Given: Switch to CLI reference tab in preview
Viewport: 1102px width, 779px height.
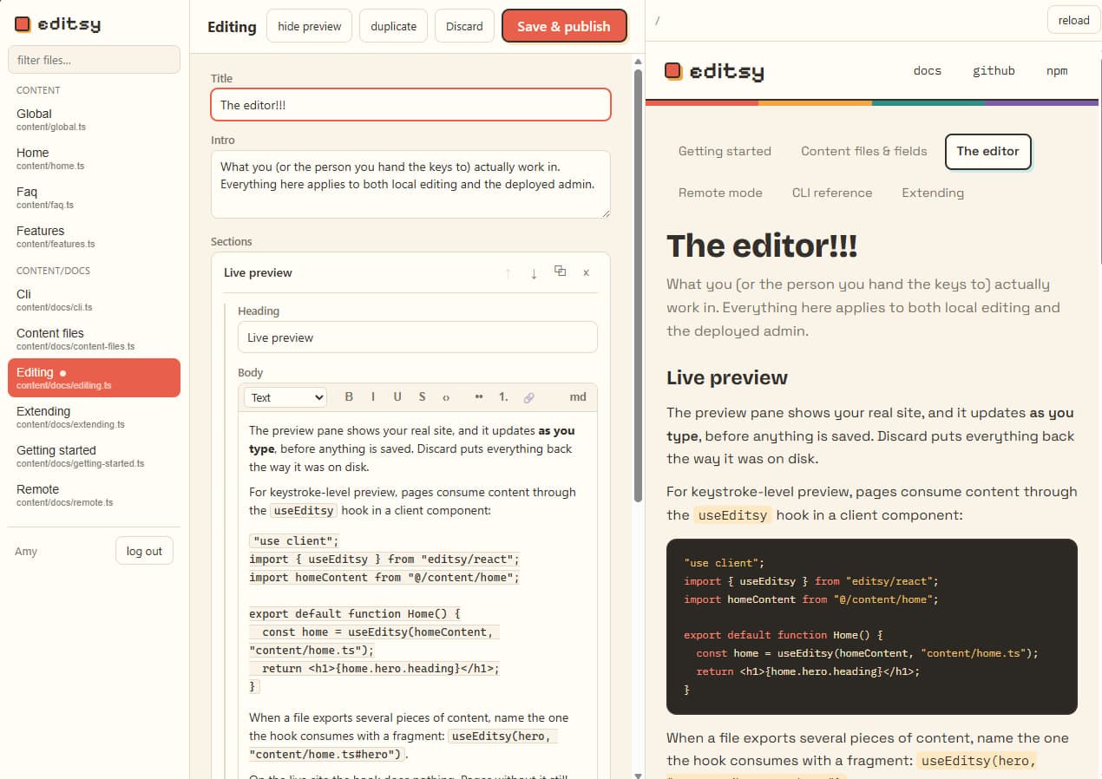Looking at the screenshot, I should coord(832,193).
